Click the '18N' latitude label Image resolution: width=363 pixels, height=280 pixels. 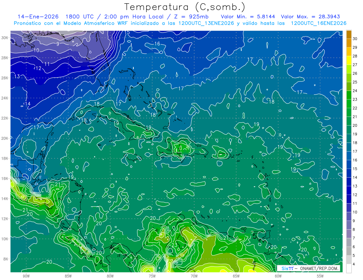pos(5,158)
